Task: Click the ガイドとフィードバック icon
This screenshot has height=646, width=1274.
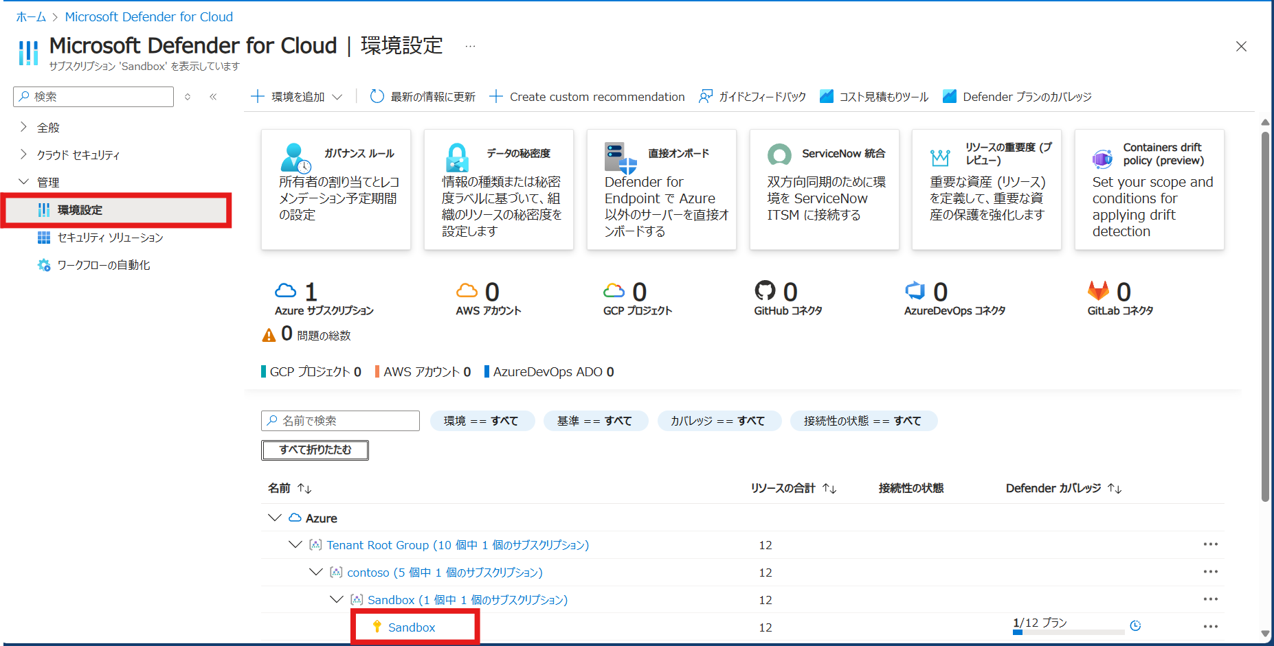Action: coord(706,97)
